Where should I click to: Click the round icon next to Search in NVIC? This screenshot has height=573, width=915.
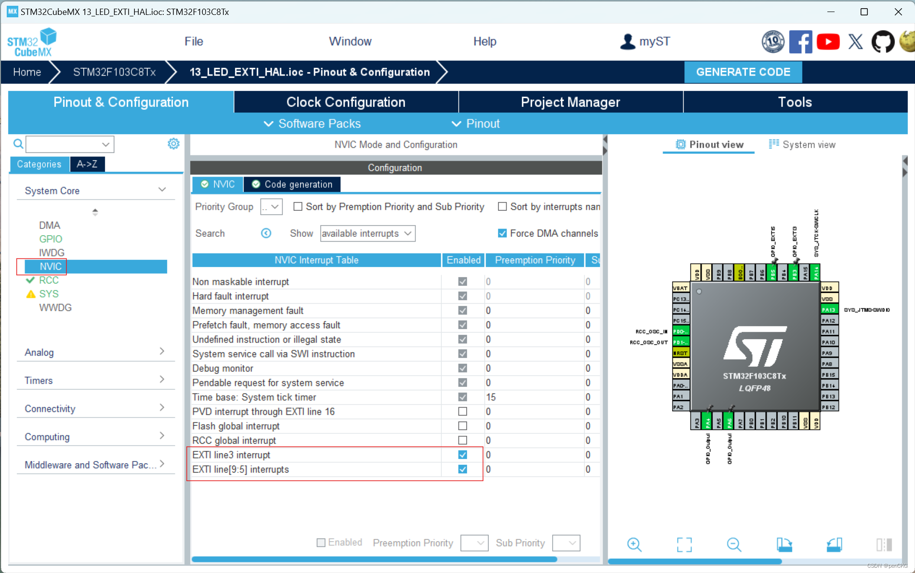click(266, 233)
